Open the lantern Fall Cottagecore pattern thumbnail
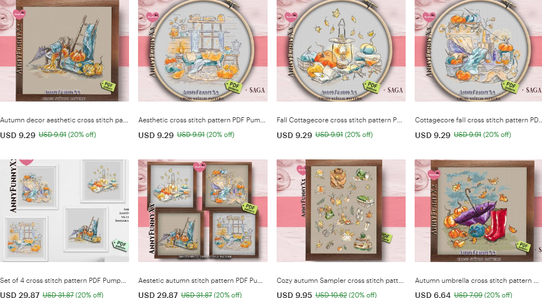542x298 pixels. [x=341, y=51]
